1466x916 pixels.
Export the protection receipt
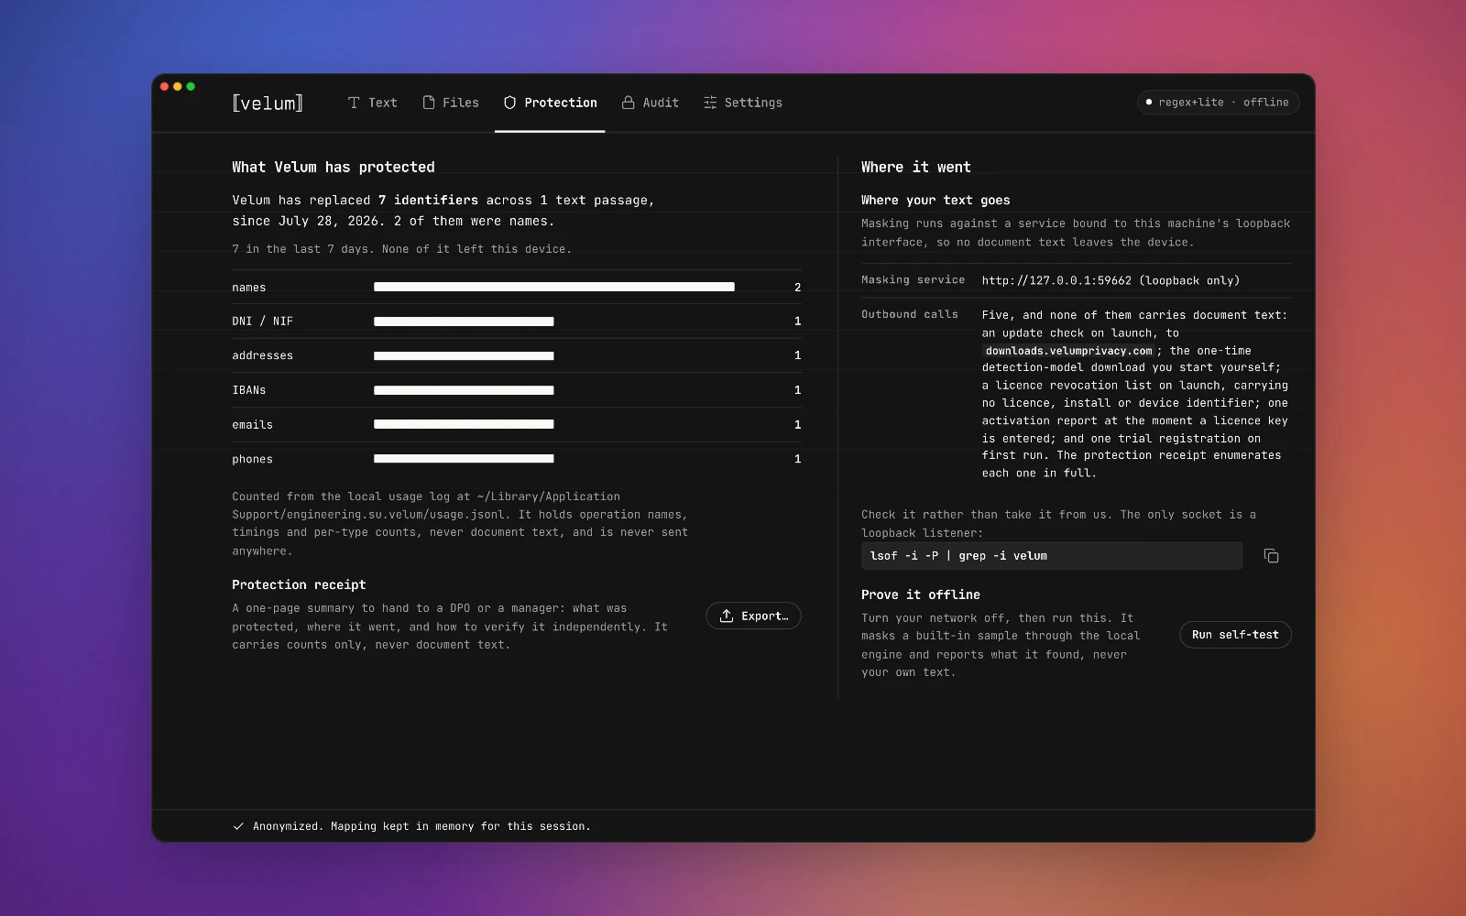click(753, 616)
